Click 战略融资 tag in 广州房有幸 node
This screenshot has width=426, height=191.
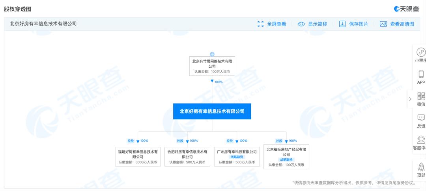tap(237, 157)
